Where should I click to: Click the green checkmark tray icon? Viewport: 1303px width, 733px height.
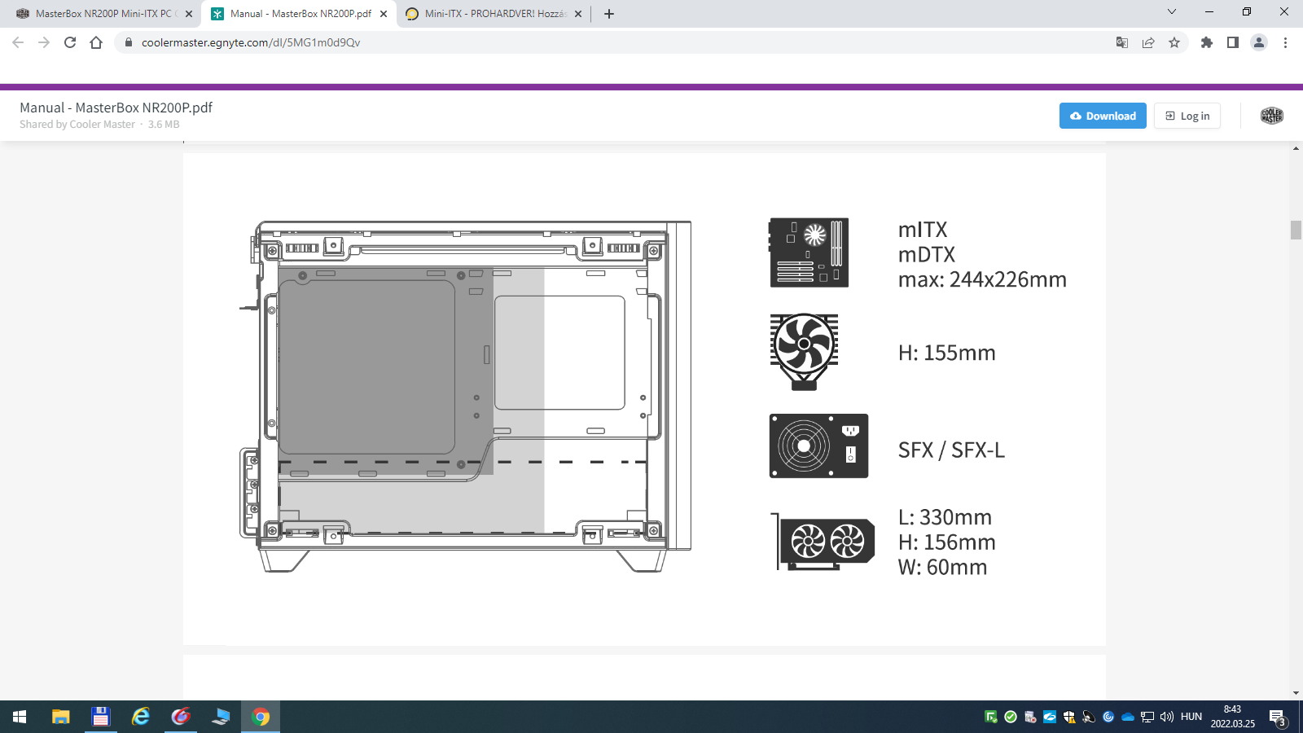(1011, 717)
